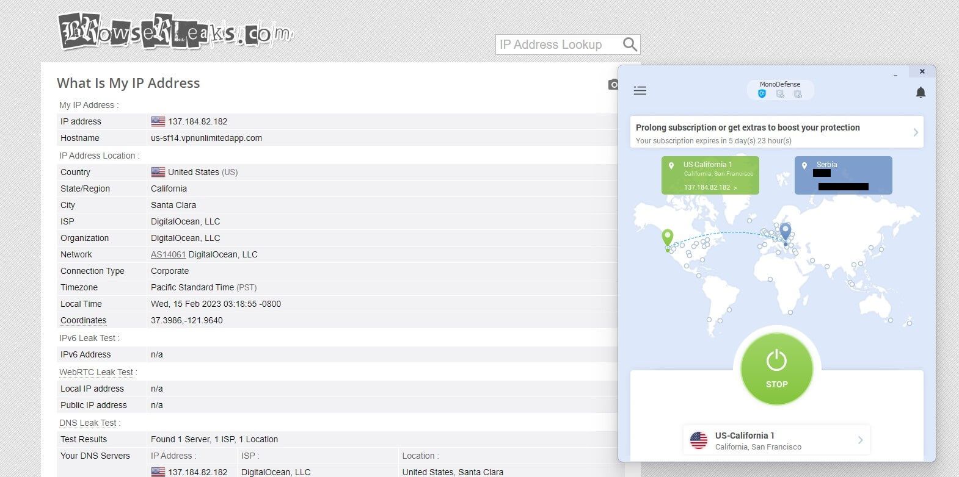Select DigitalOcean, LLC in DNS ISP column
The image size is (959, 477).
pyautogui.click(x=276, y=472)
